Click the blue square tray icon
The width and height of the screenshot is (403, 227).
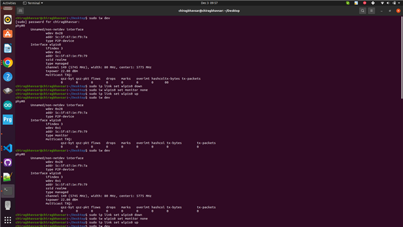(356, 3)
